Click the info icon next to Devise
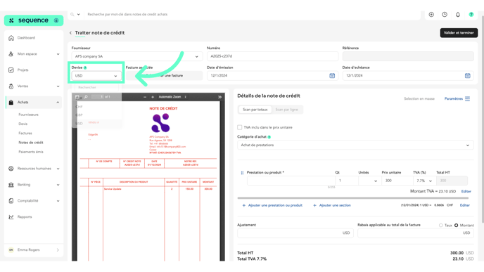The width and height of the screenshot is (484, 272). click(85, 67)
